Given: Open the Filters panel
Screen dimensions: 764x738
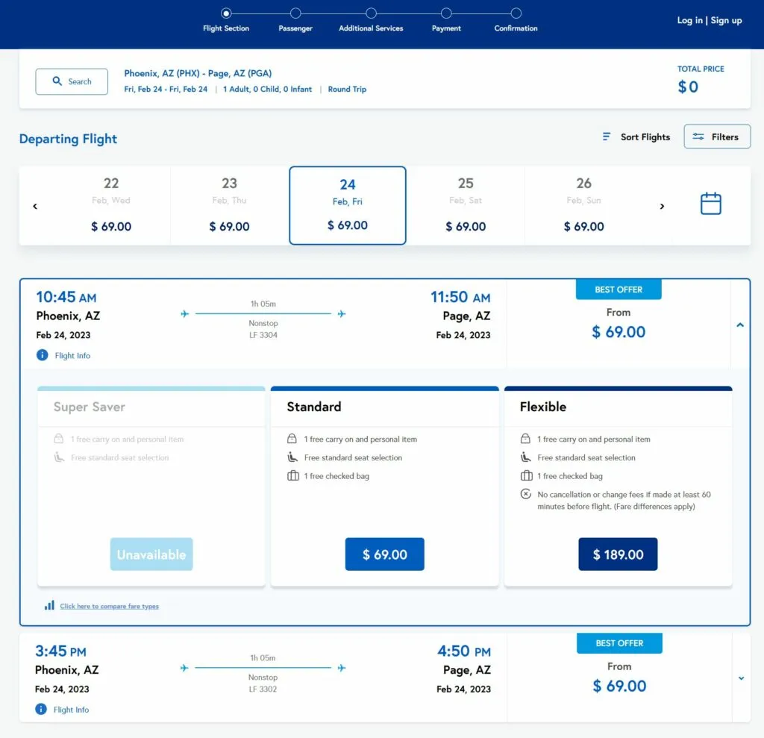Looking at the screenshot, I should point(717,137).
